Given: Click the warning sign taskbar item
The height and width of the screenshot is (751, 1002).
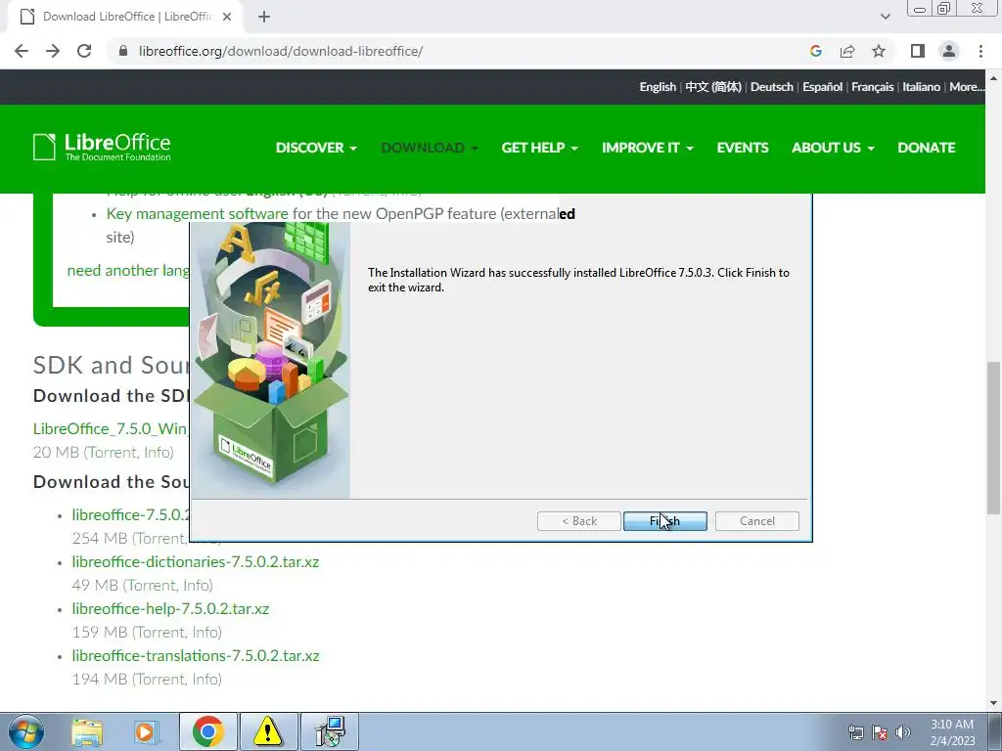Looking at the screenshot, I should pos(268,731).
